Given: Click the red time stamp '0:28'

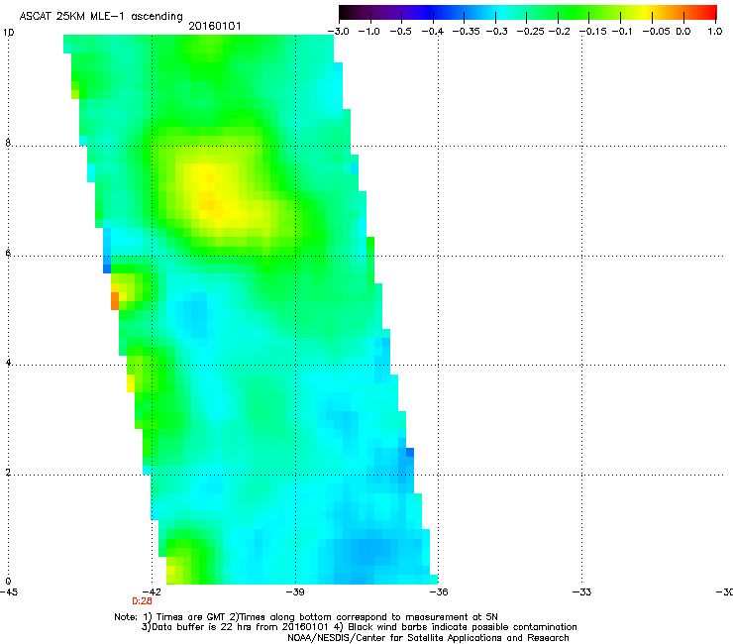Looking at the screenshot, I should (142, 601).
